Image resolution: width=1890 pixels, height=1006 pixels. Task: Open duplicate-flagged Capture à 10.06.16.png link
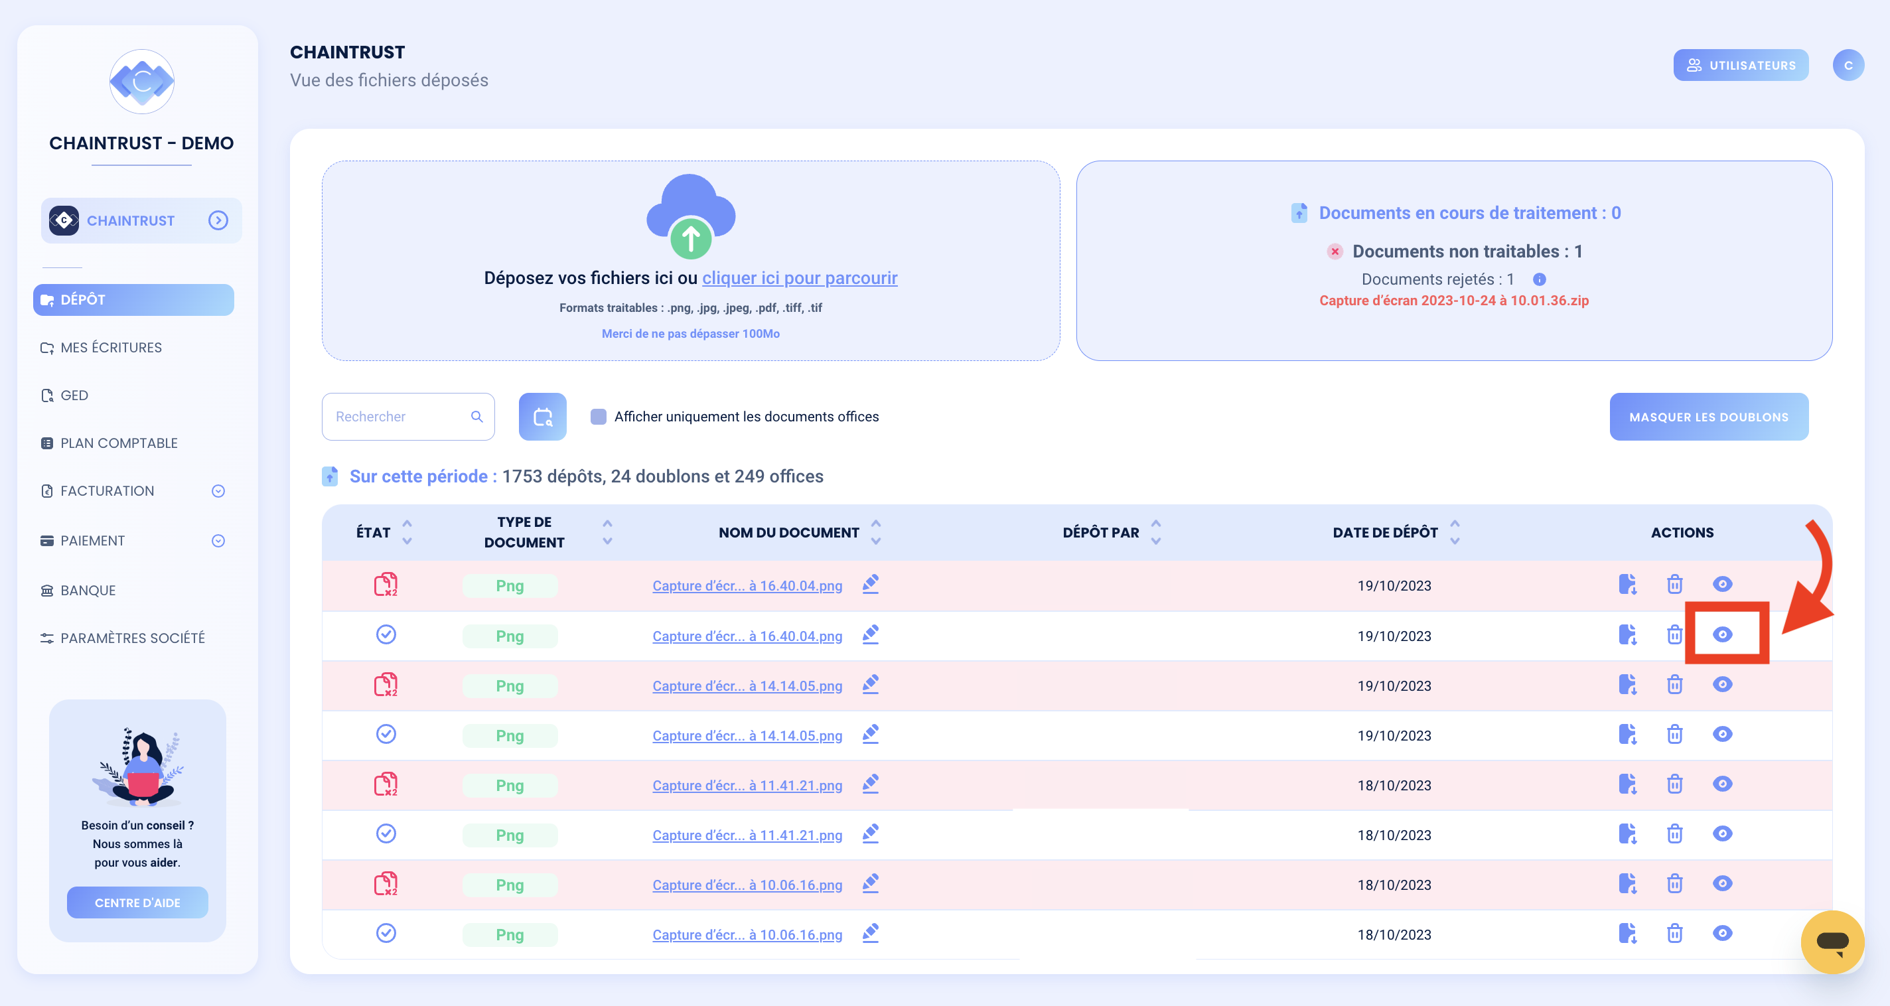click(747, 885)
